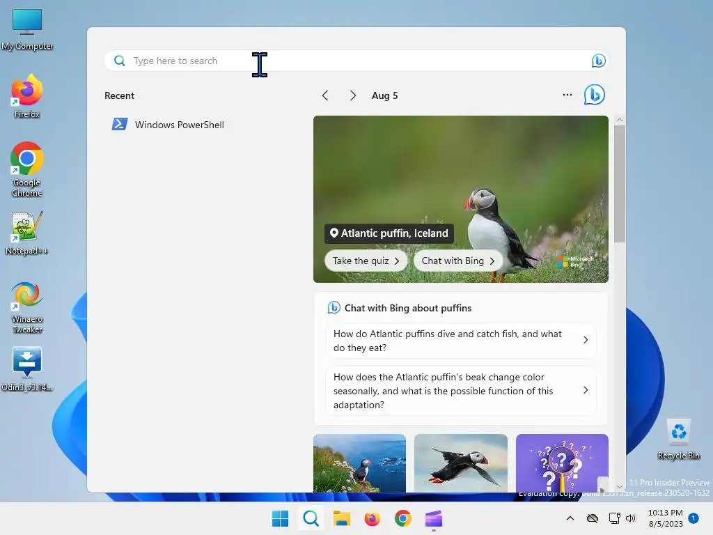This screenshot has height=535, width=713.
Task: Click the Type here to search field
Action: point(356,61)
